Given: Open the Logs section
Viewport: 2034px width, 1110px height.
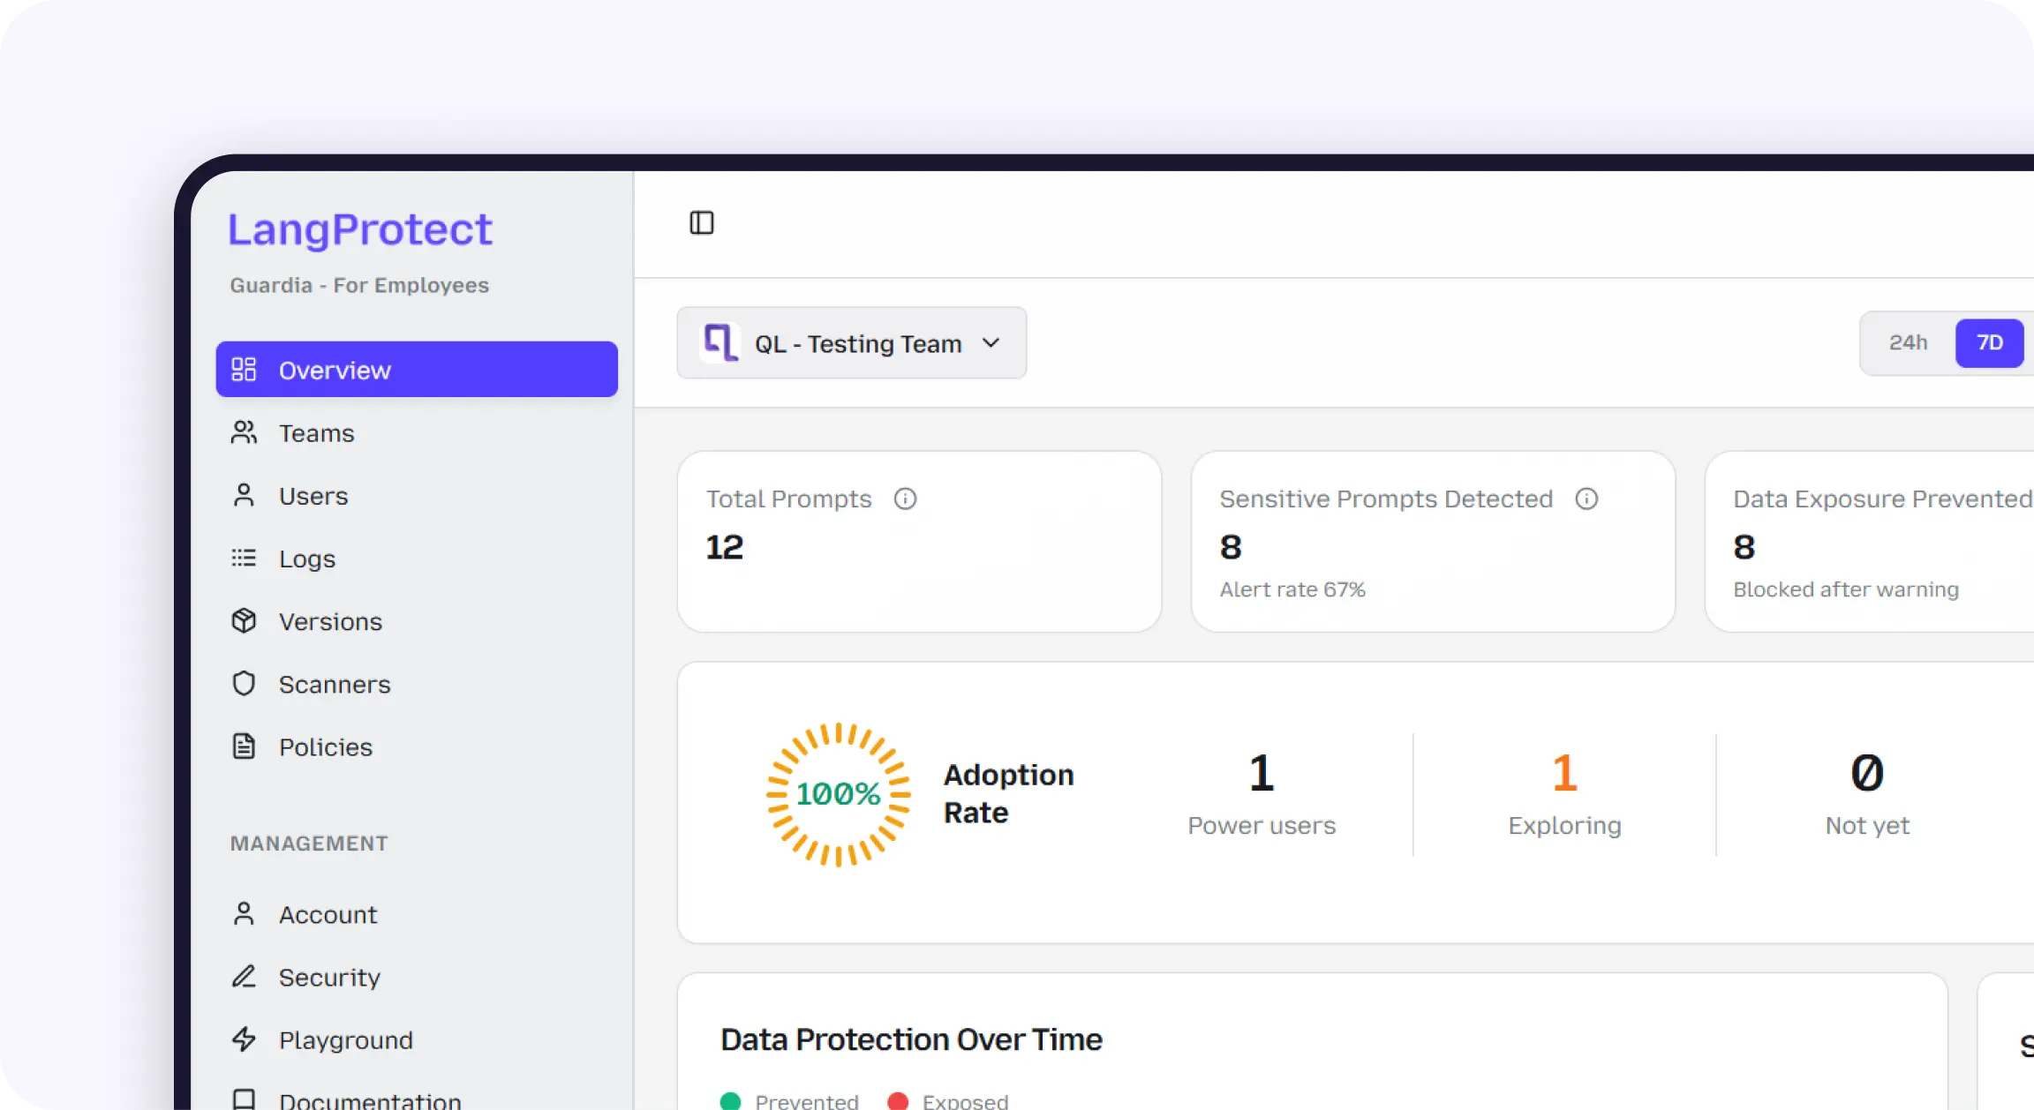Looking at the screenshot, I should (x=306, y=559).
